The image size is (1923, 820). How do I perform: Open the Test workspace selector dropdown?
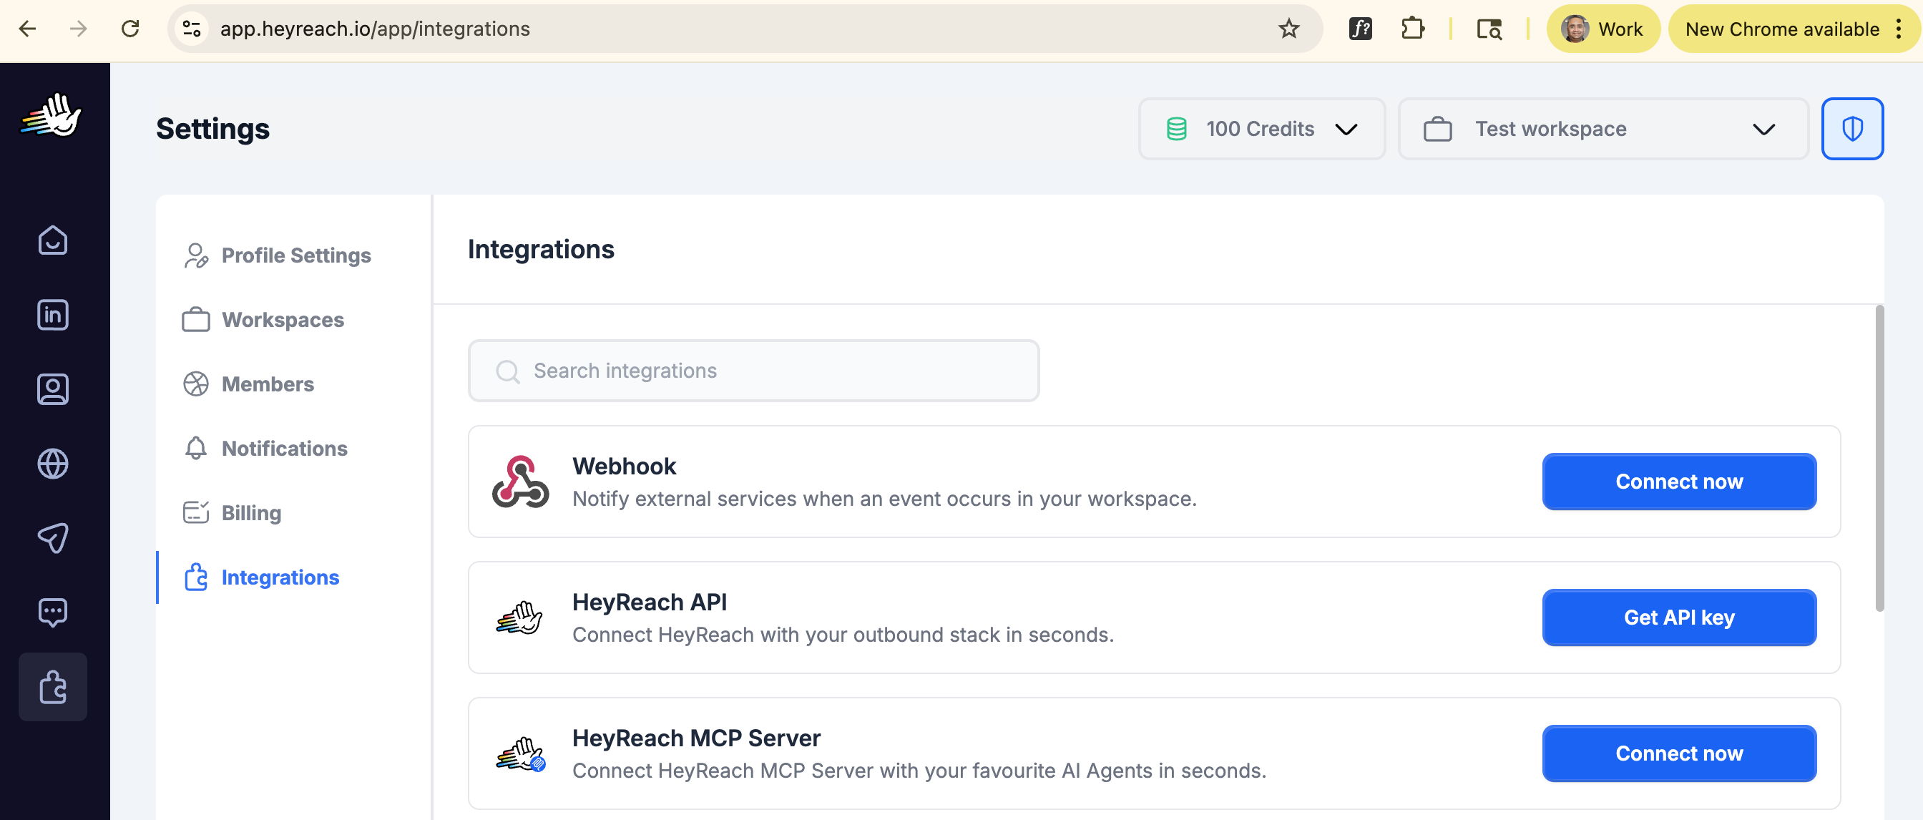point(1602,130)
